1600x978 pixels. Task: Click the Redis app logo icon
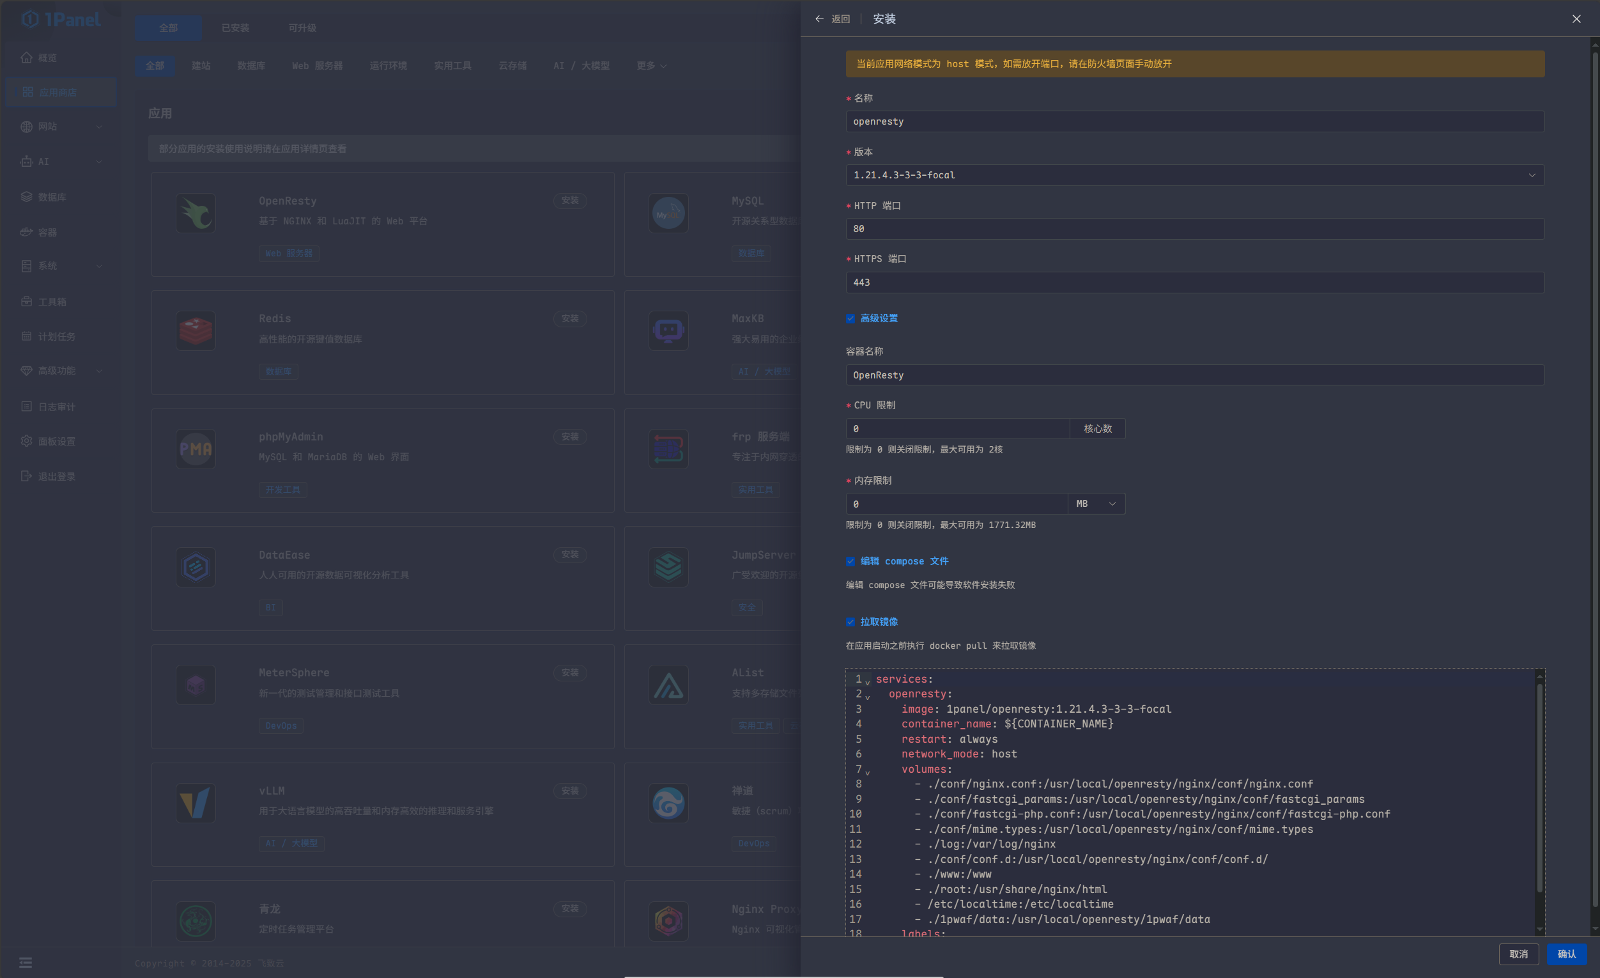(x=196, y=330)
